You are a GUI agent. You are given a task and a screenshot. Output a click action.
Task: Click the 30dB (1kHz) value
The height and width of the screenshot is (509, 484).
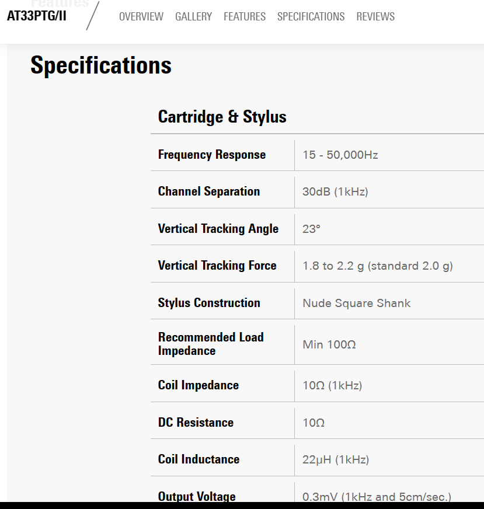tap(335, 192)
